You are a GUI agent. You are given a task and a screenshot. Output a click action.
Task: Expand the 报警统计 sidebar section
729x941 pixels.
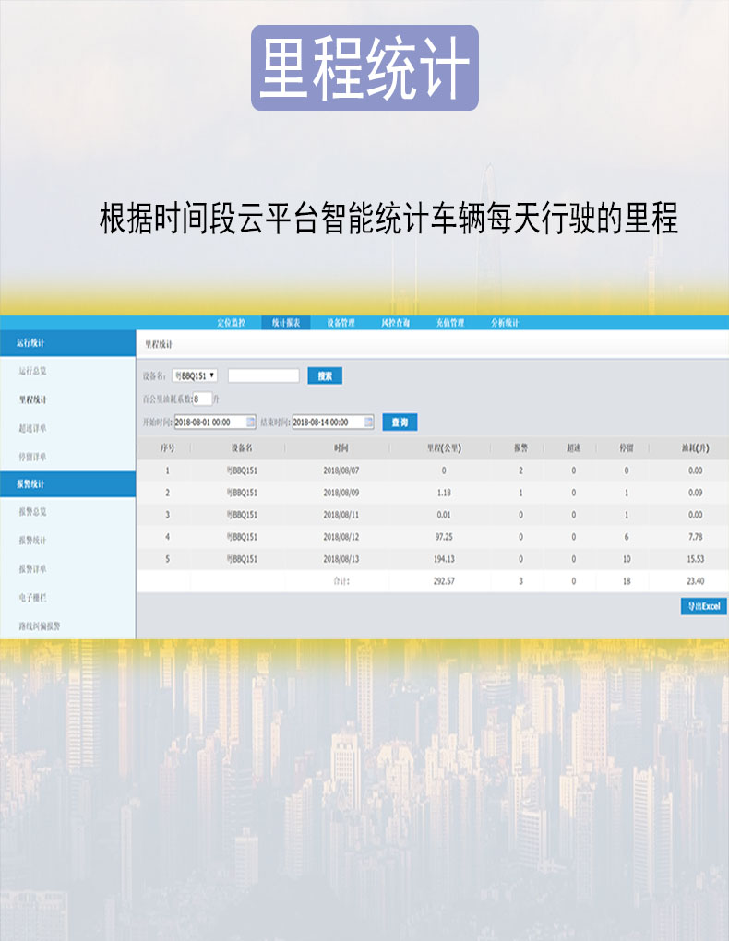68,483
